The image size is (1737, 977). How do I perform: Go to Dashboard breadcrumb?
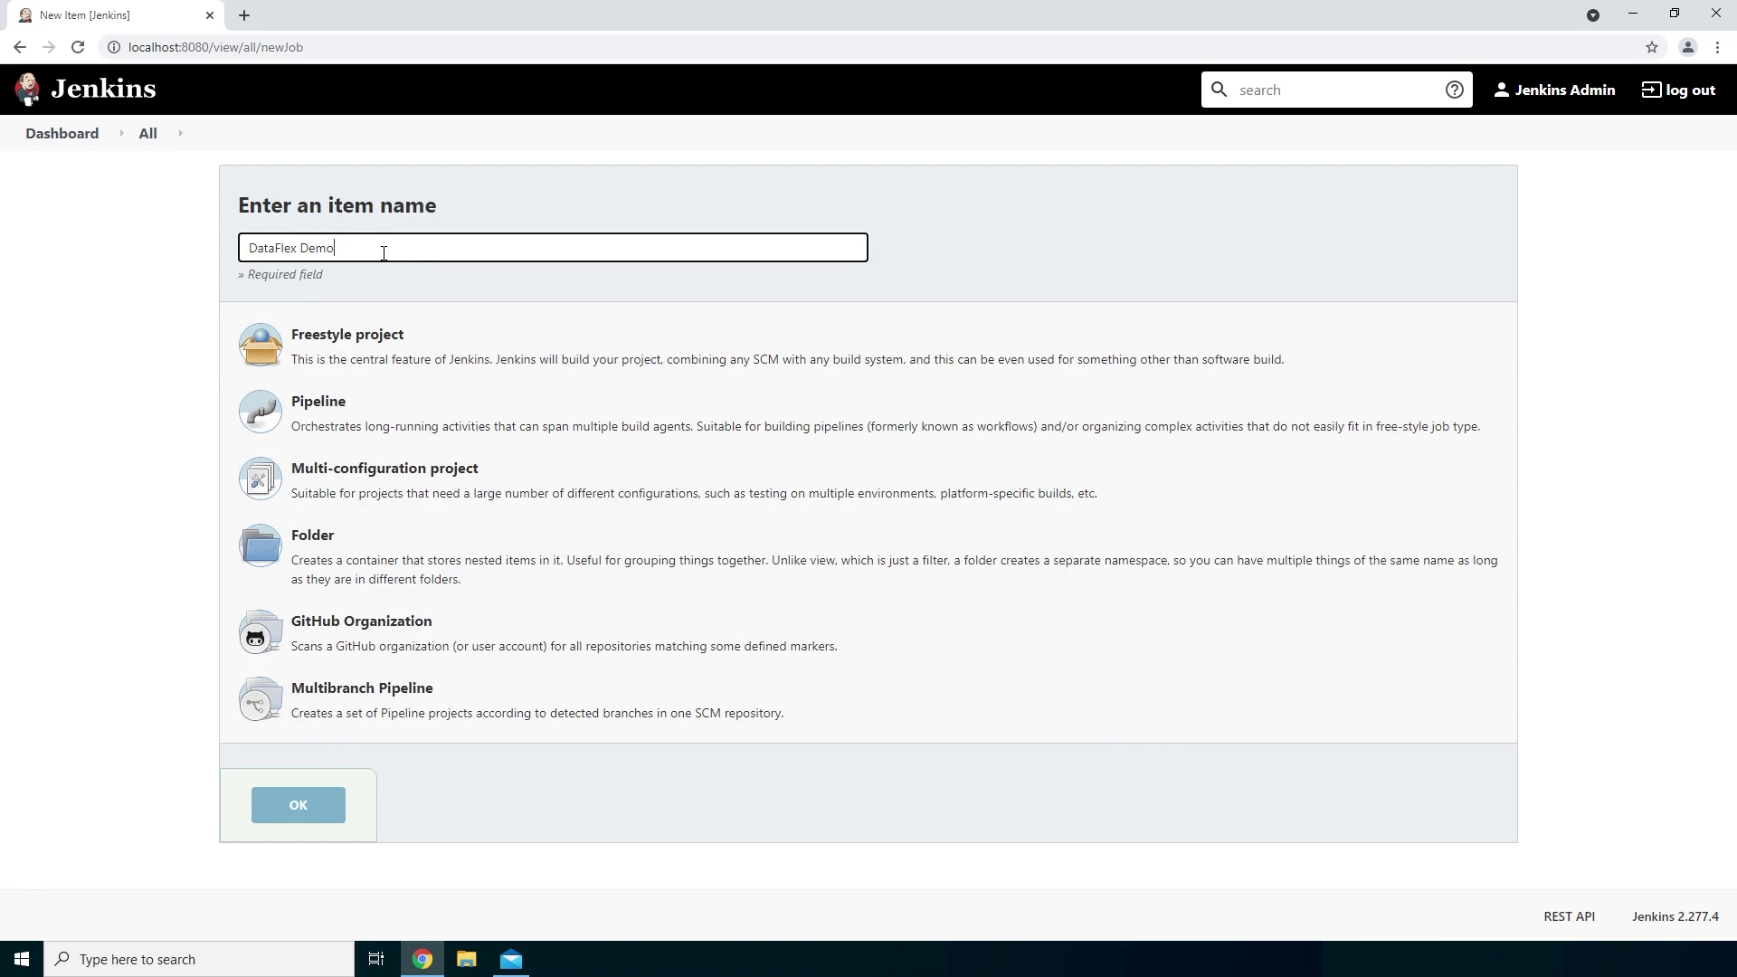[x=62, y=133]
